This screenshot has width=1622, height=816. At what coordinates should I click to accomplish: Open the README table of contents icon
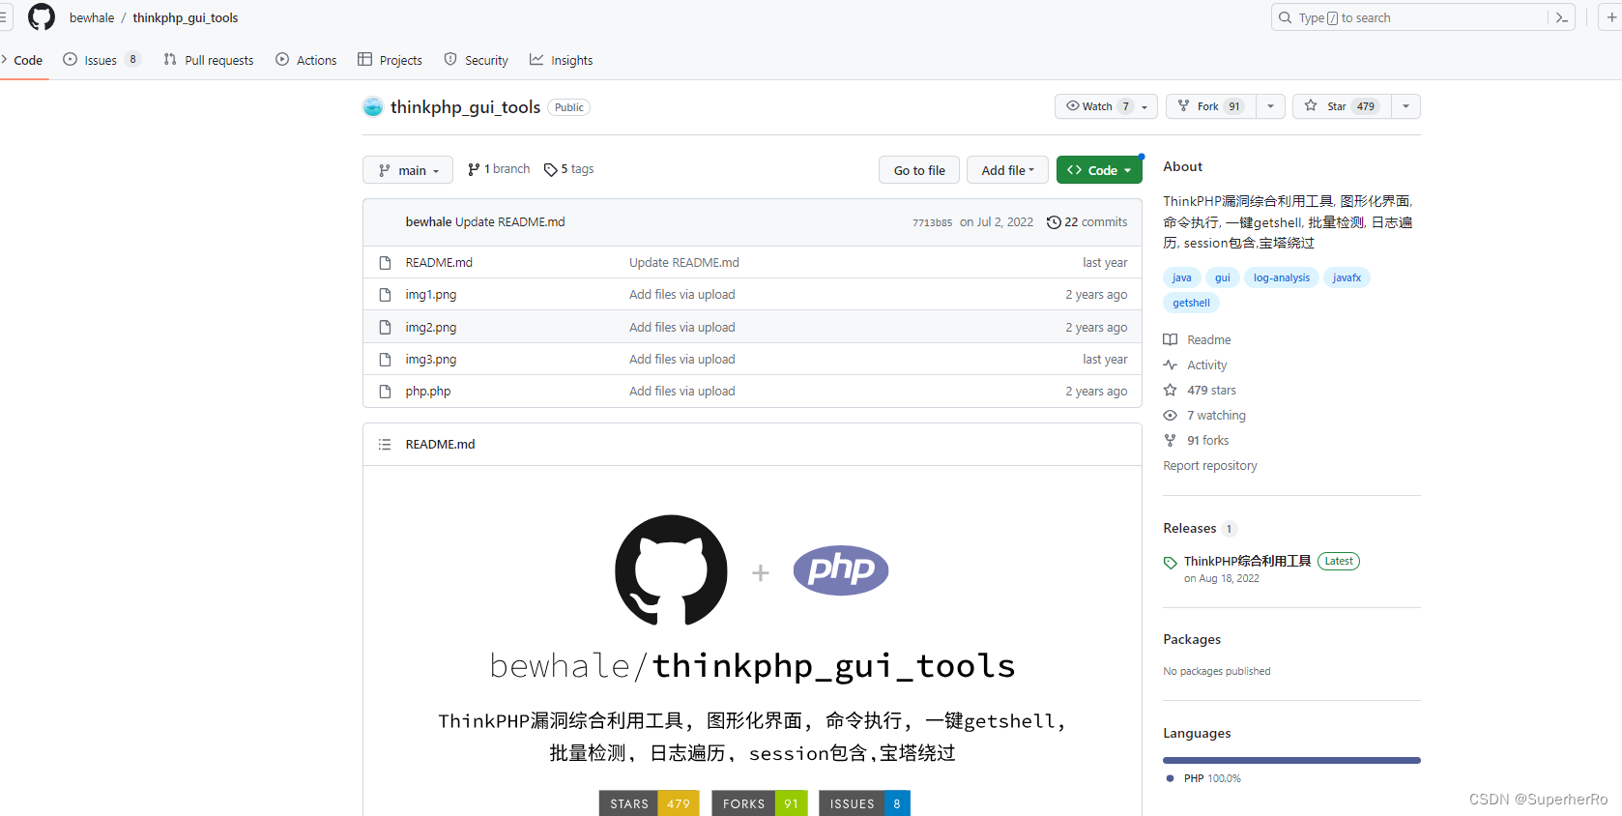point(385,445)
